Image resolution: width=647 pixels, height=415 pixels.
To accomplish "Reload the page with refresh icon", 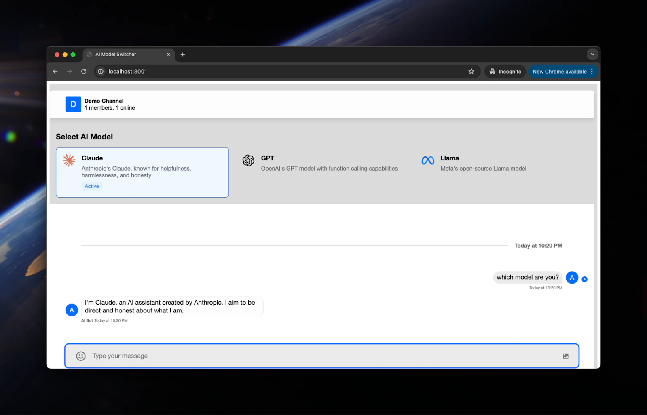I will [x=84, y=72].
